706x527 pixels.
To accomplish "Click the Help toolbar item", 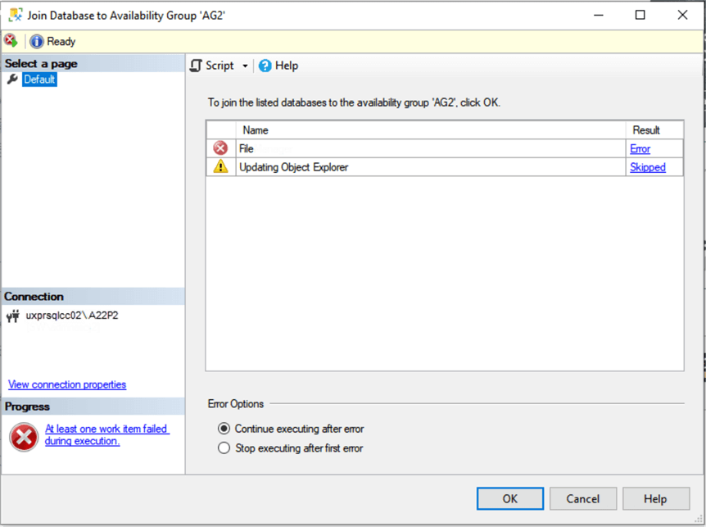I will (278, 66).
